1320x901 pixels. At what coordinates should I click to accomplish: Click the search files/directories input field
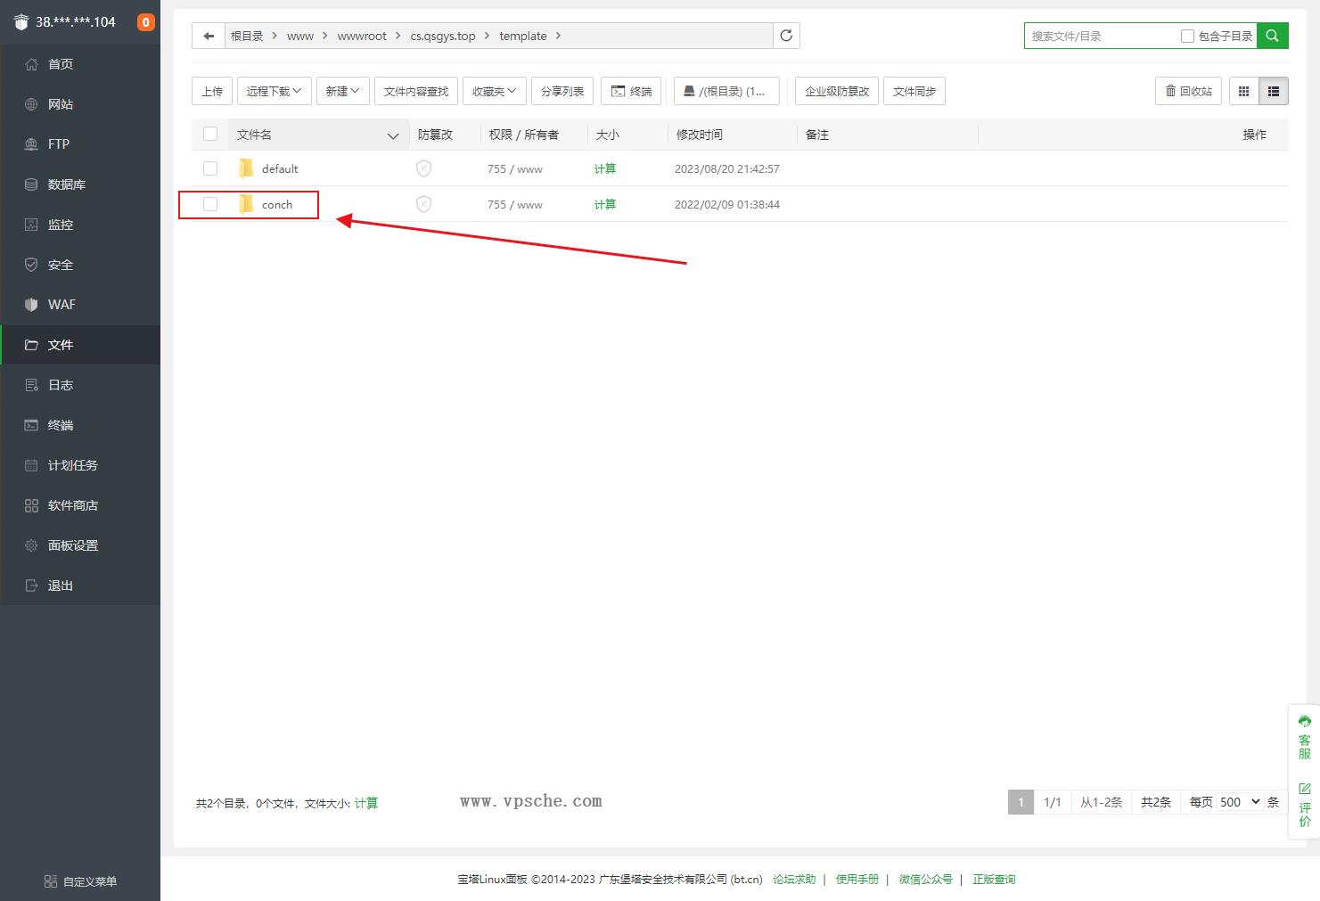pyautogui.click(x=1101, y=37)
